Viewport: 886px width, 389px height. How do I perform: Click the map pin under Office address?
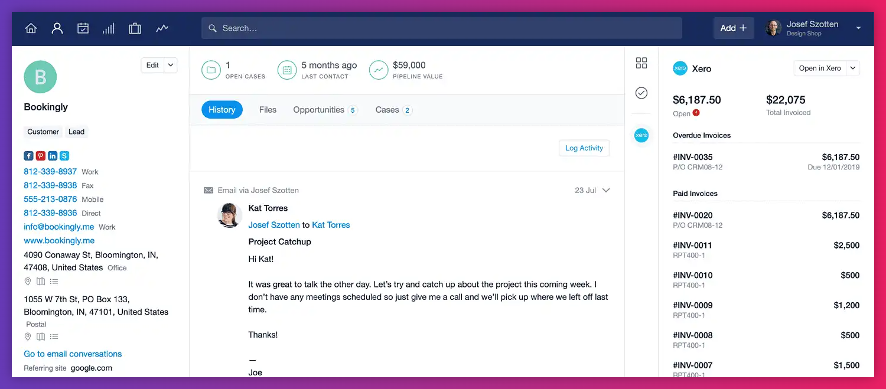(28, 282)
